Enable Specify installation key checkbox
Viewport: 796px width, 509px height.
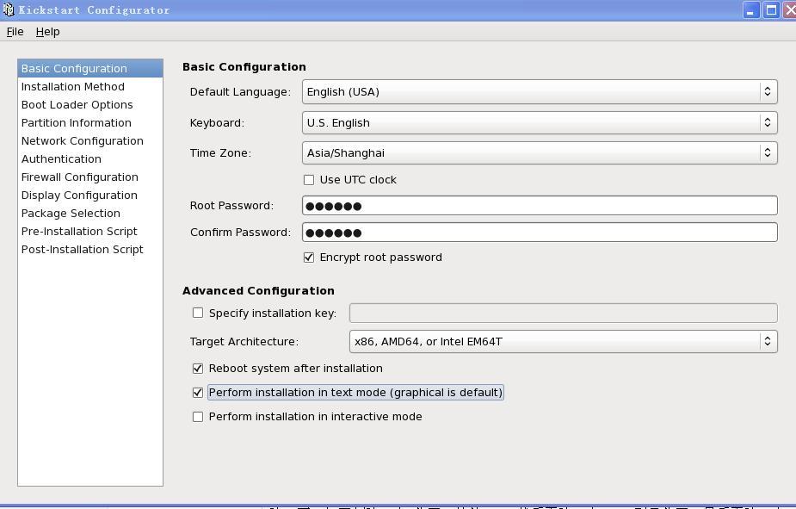click(198, 313)
